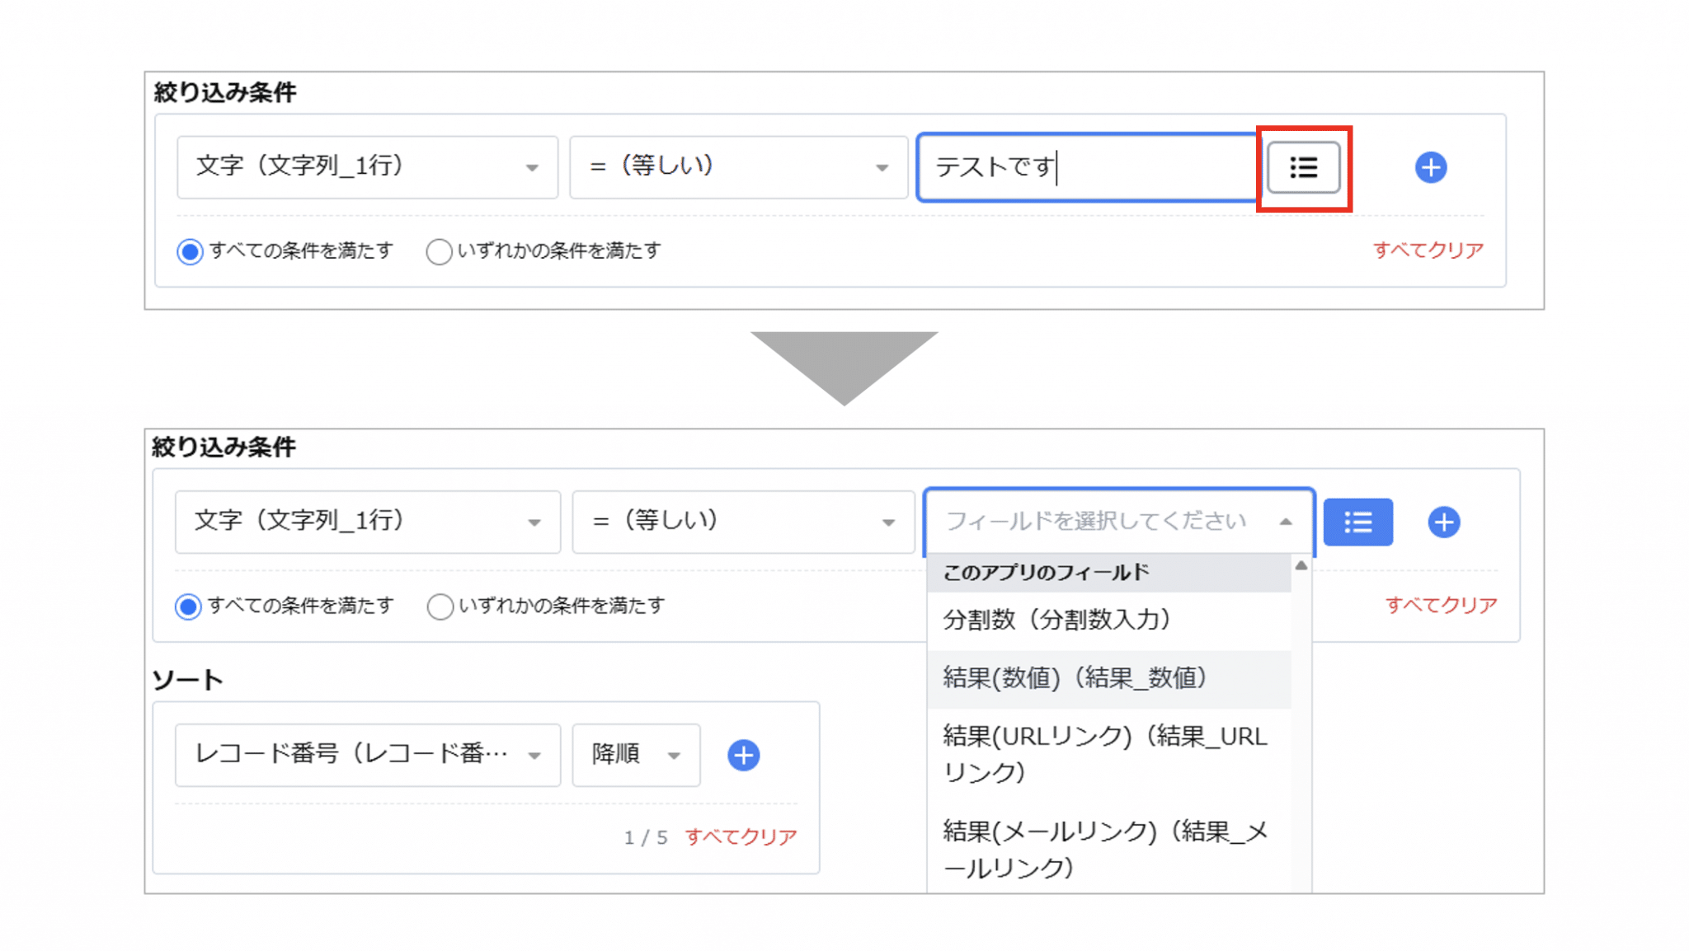1689x951 pixels.
Task: Choose 結果(URLリンク) field option
Action: click(1103, 753)
